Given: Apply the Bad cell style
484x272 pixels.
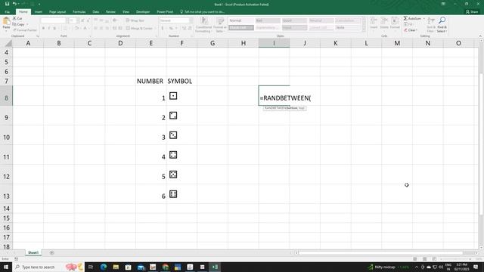Looking at the screenshot, I should pos(268,20).
